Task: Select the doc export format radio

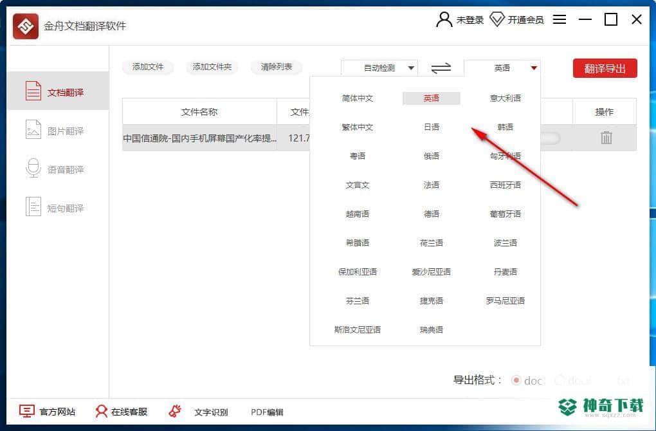Action: pyautogui.click(x=516, y=380)
